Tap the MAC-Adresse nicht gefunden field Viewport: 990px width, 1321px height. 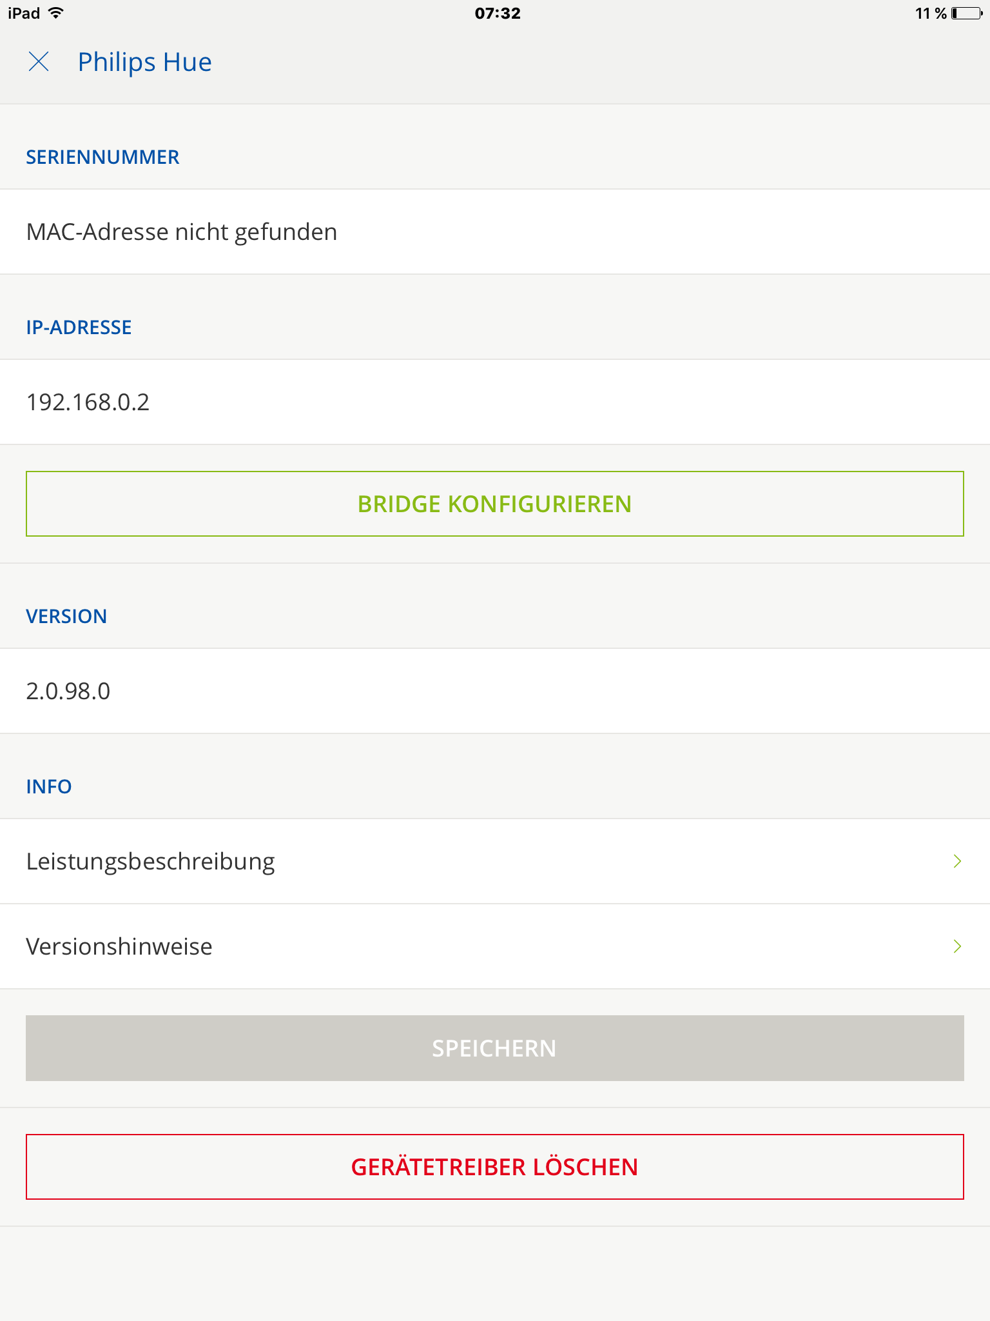[182, 232]
